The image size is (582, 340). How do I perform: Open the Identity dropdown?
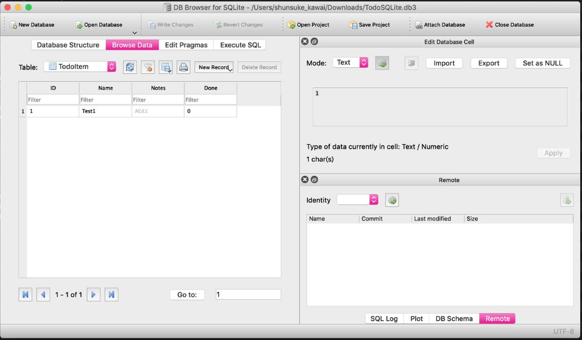coord(358,199)
